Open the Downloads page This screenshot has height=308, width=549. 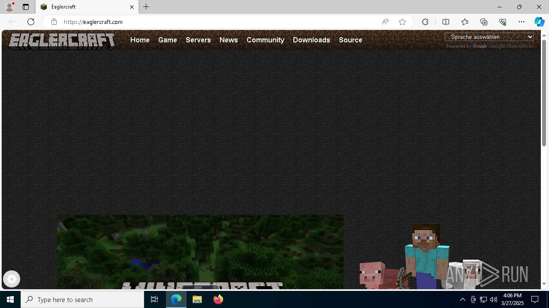click(x=311, y=40)
